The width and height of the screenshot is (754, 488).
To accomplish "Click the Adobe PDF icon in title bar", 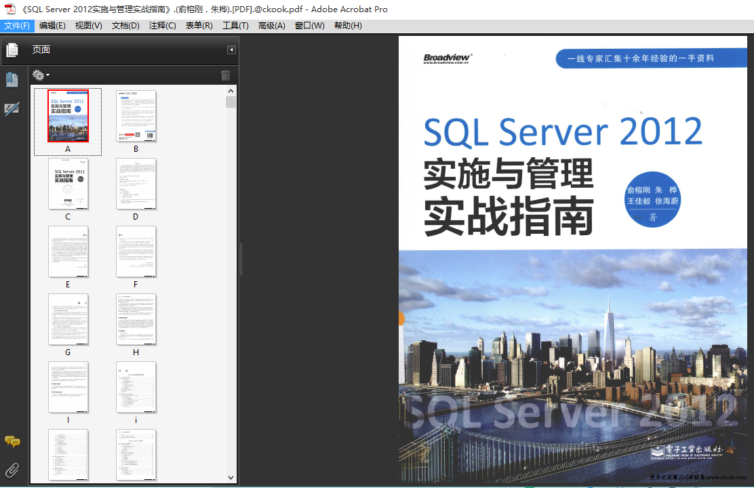I will (10, 9).
